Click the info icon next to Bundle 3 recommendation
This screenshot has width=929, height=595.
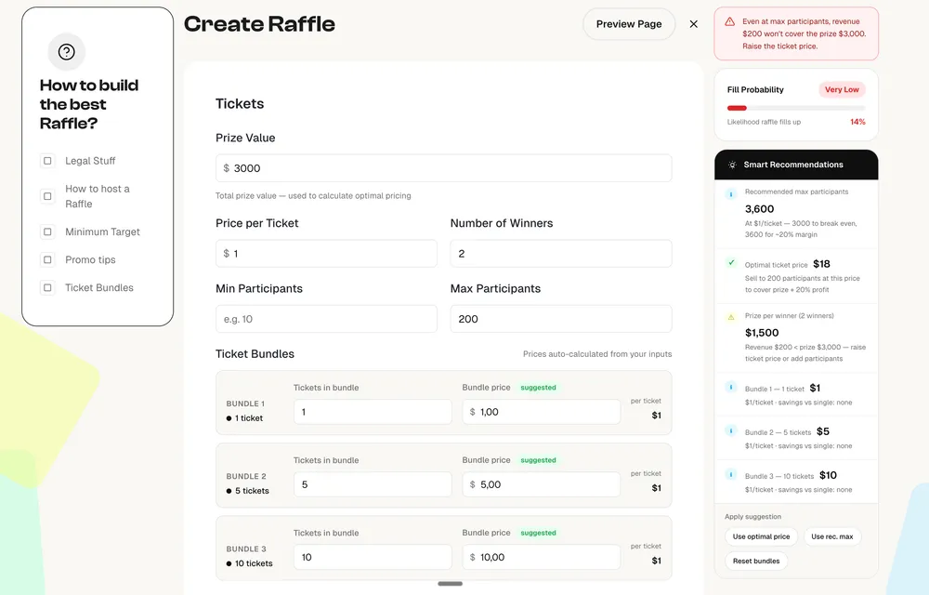pos(731,475)
